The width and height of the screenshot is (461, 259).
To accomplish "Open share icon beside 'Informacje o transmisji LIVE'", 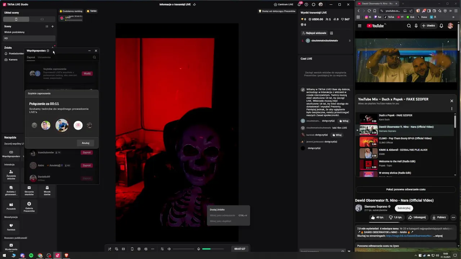I will [194, 4].
